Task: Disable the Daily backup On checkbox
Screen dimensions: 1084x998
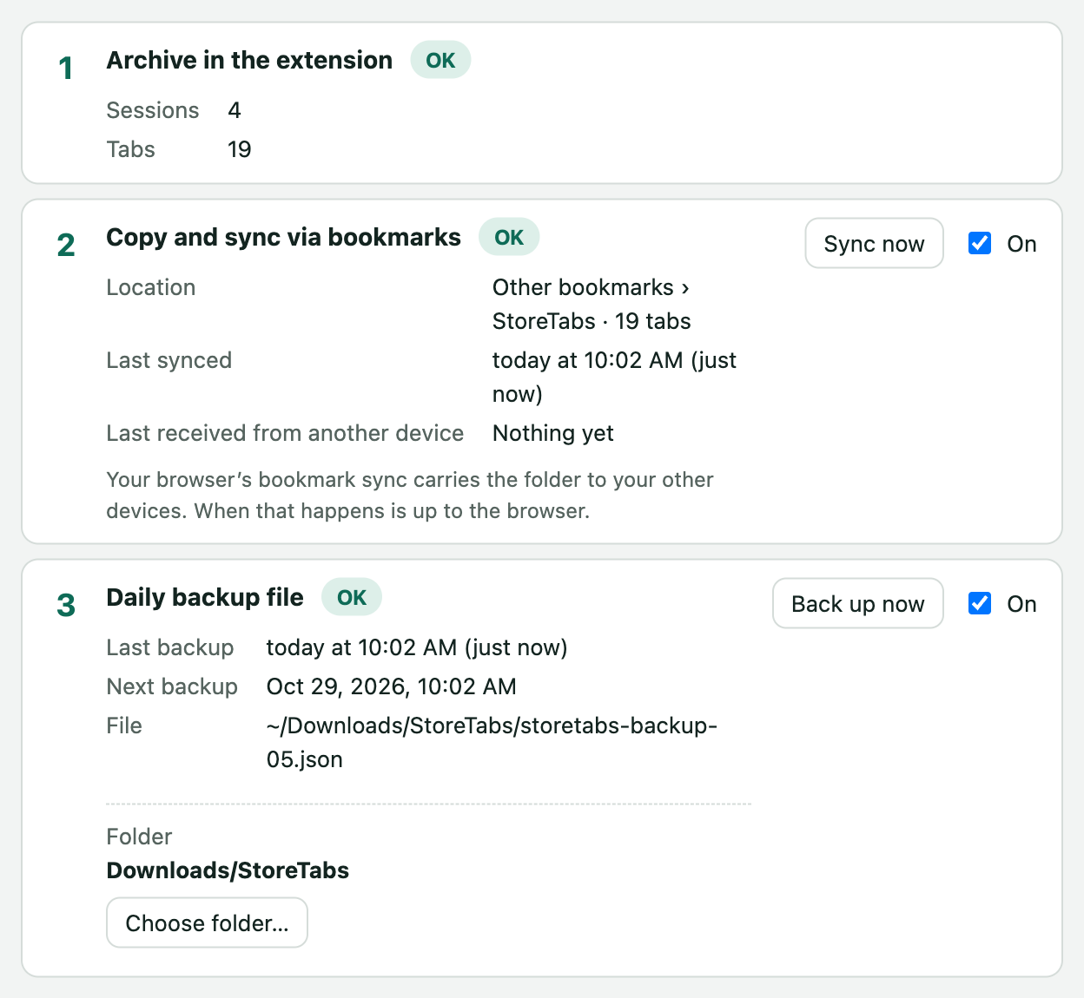Action: coord(980,603)
